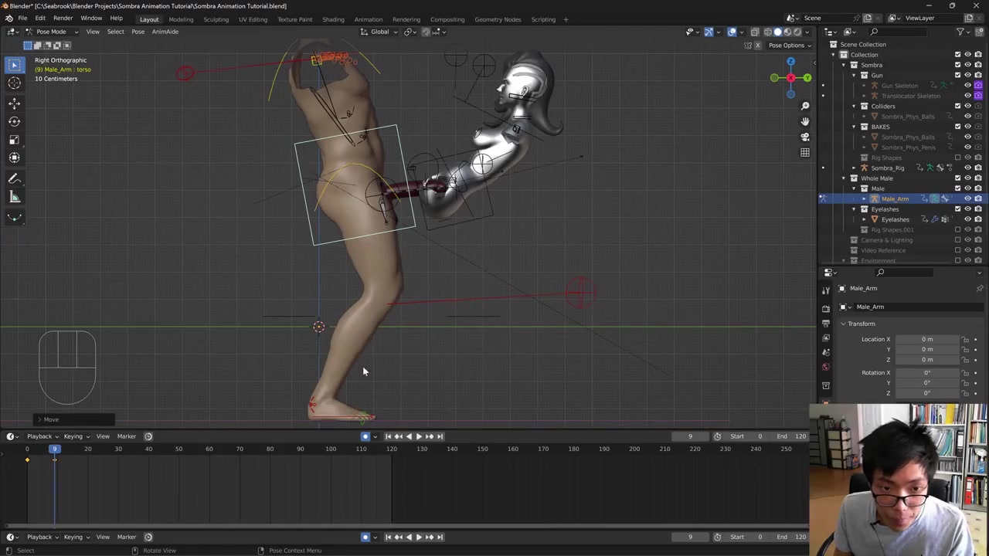Select the Measure tool in the toolbar
989x556 pixels.
14,198
